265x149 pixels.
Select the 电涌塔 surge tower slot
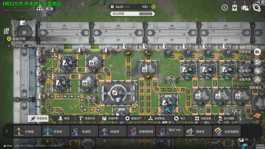[84, 131]
